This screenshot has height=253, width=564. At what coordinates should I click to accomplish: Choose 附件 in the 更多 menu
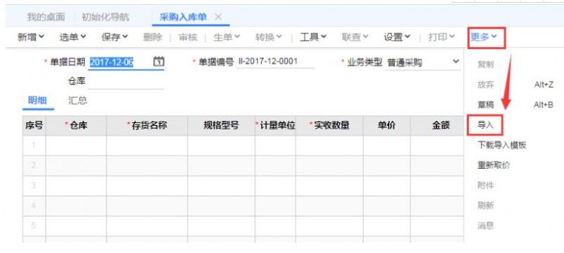(485, 186)
